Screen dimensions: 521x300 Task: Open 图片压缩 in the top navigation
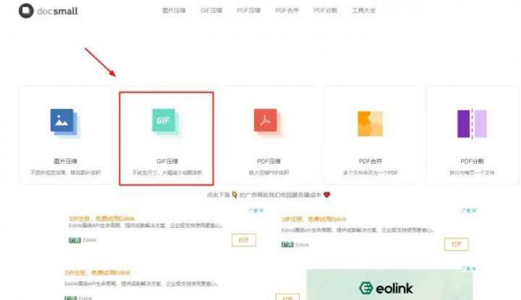[x=174, y=10]
